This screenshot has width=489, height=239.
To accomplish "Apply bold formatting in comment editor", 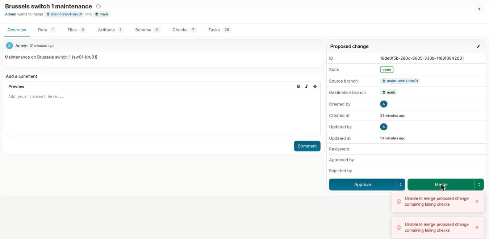I will click(x=298, y=86).
